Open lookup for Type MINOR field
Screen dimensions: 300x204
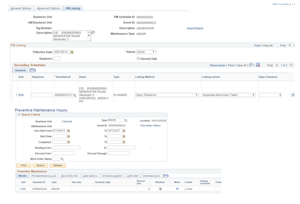126,120
